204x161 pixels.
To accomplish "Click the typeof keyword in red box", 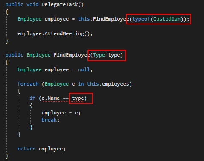I will [141, 19].
